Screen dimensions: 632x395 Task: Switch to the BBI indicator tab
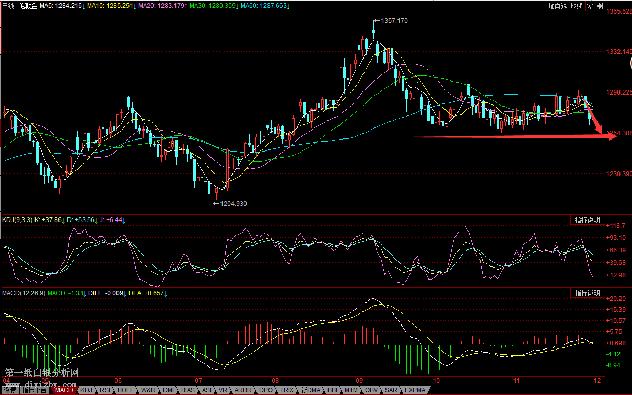pyautogui.click(x=332, y=390)
